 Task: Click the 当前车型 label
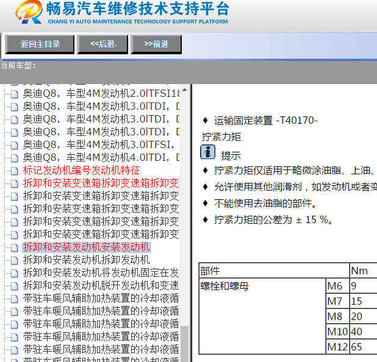click(18, 65)
